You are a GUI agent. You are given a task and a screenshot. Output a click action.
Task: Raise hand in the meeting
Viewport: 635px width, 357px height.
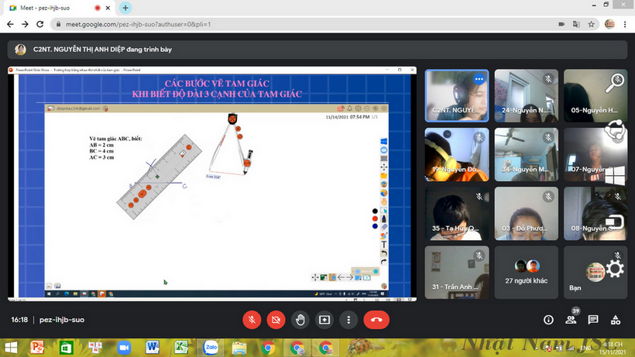(x=300, y=319)
